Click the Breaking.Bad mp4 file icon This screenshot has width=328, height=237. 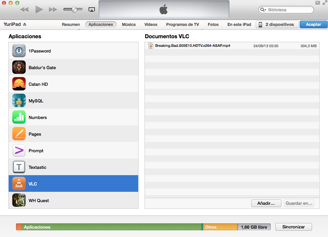click(151, 46)
